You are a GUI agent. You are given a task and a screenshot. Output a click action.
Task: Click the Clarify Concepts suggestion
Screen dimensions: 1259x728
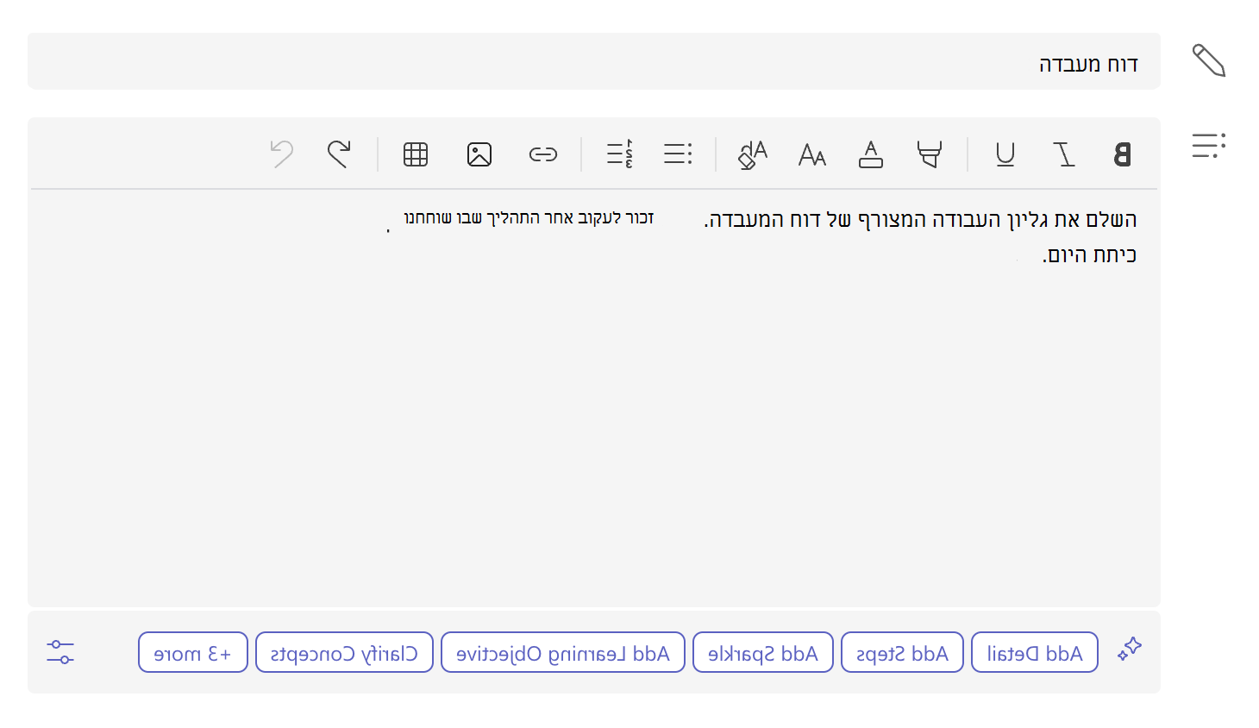344,652
